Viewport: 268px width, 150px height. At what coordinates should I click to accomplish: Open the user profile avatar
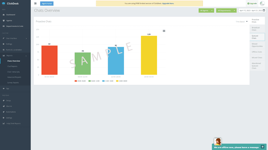[262, 3]
